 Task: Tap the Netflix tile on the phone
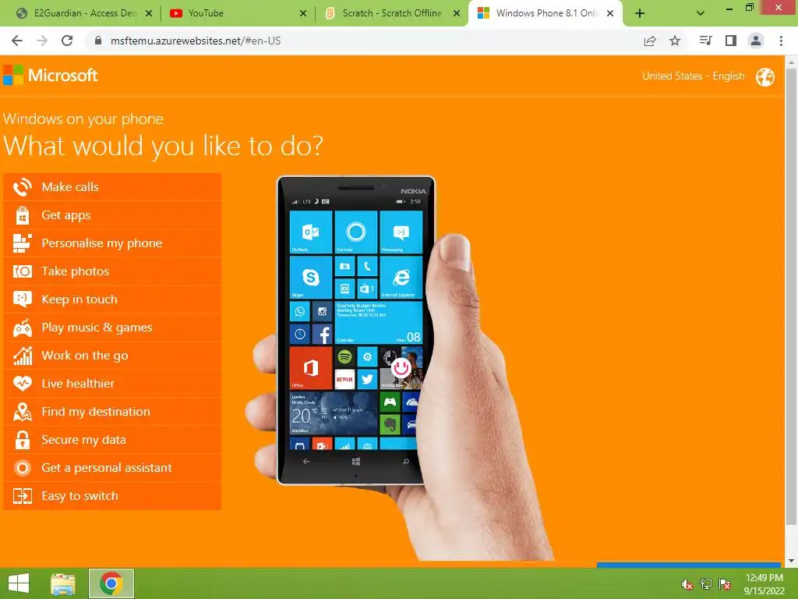point(344,380)
